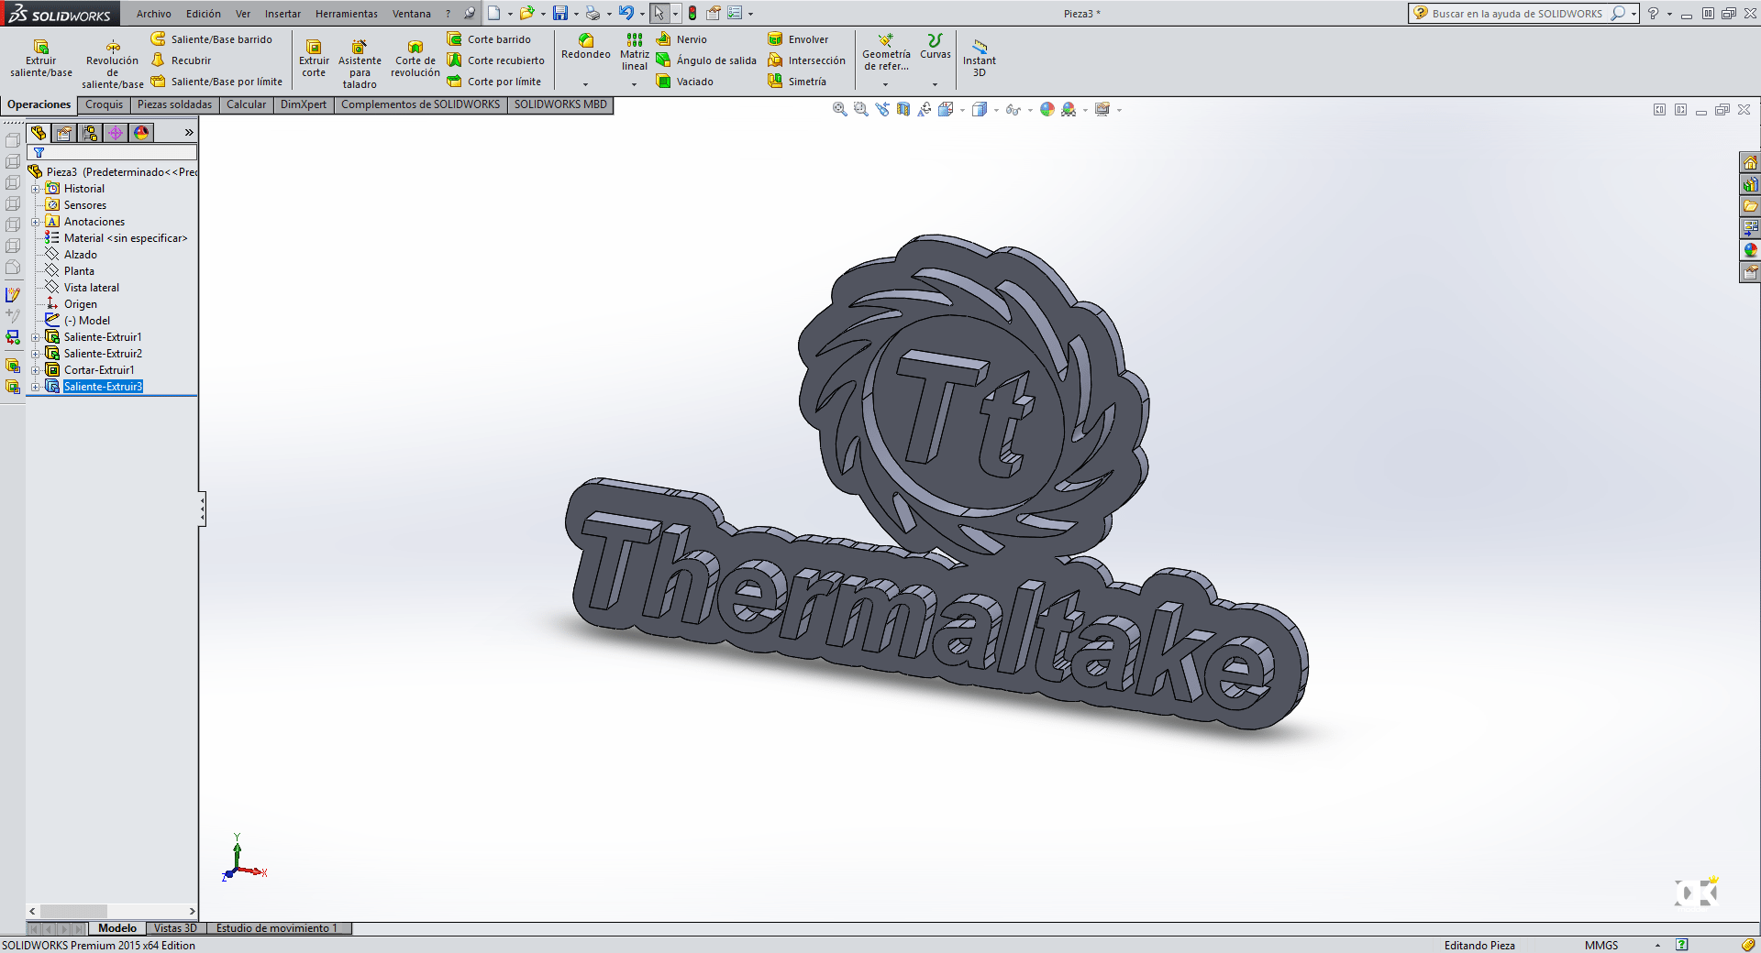
Task: Click Extruir corte tool
Action: click(x=314, y=58)
